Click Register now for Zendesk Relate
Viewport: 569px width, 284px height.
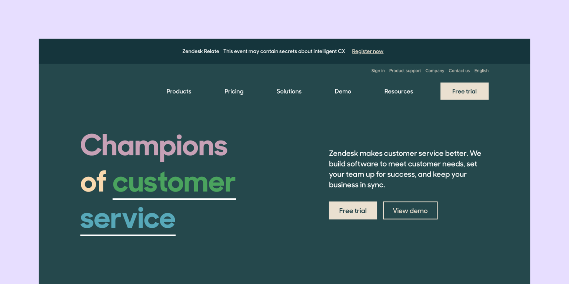point(367,51)
